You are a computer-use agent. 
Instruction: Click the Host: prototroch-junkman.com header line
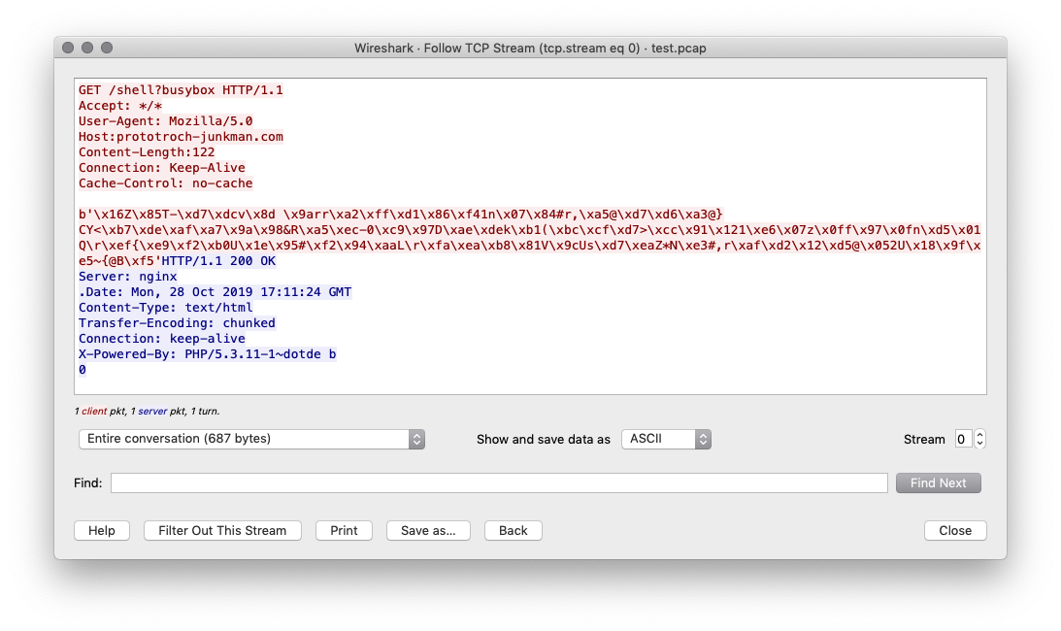pos(181,137)
